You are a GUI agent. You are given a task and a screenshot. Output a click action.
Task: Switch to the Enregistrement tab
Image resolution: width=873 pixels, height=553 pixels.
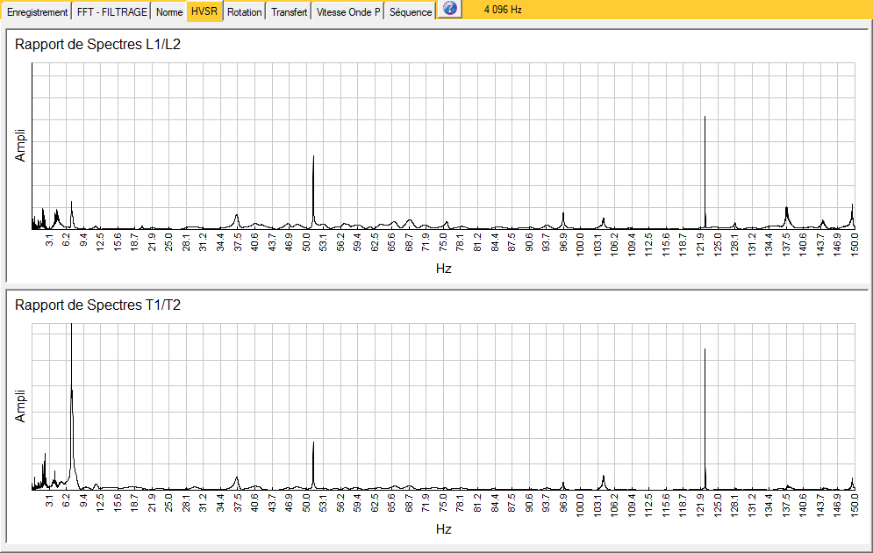pos(38,11)
